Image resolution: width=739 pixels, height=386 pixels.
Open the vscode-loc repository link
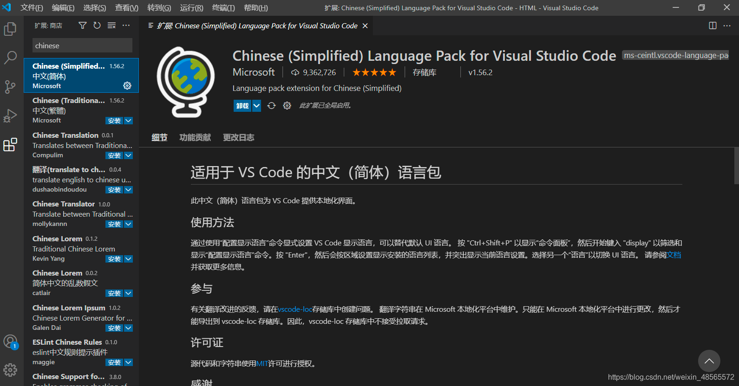295,309
